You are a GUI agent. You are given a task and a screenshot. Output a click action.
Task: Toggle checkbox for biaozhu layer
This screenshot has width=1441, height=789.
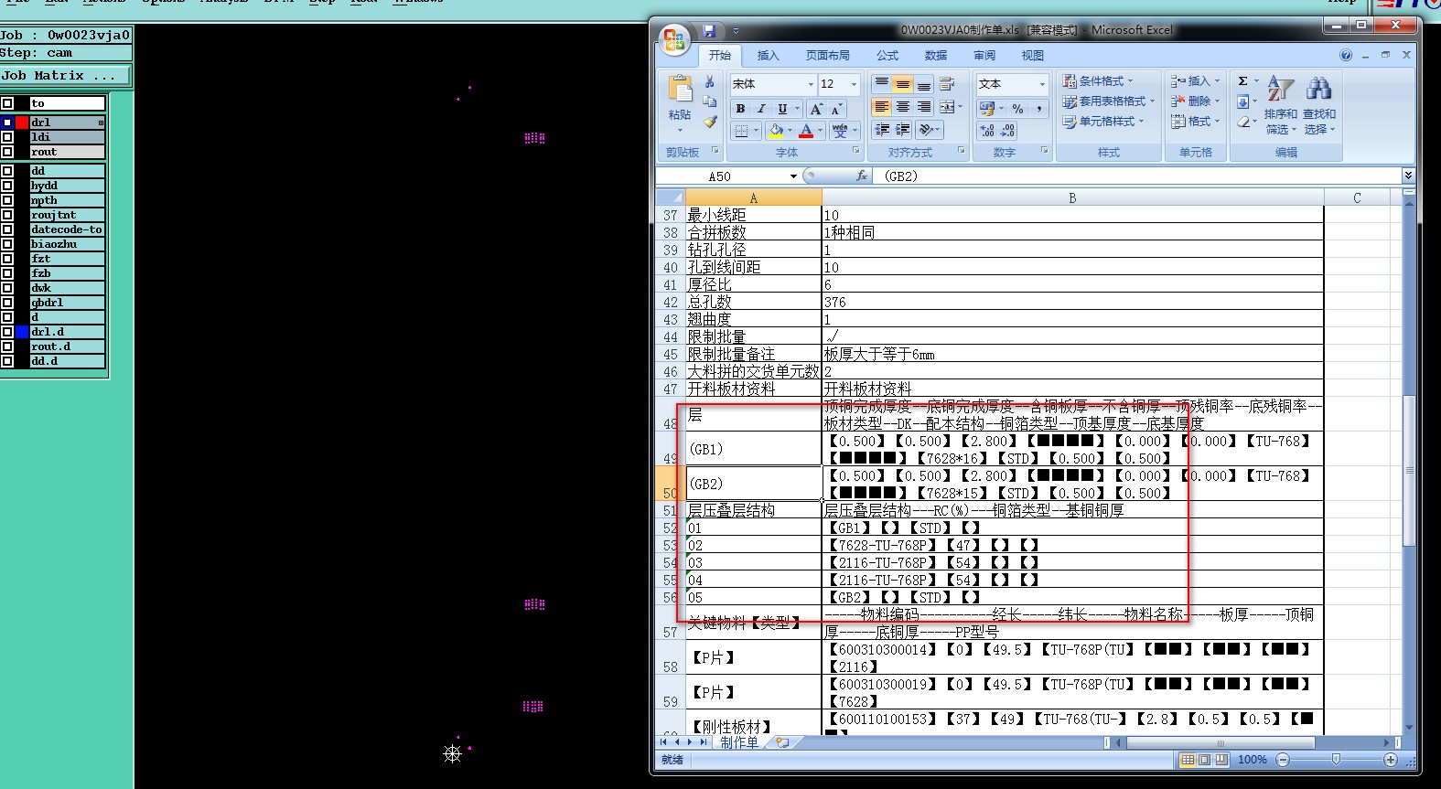pos(7,244)
